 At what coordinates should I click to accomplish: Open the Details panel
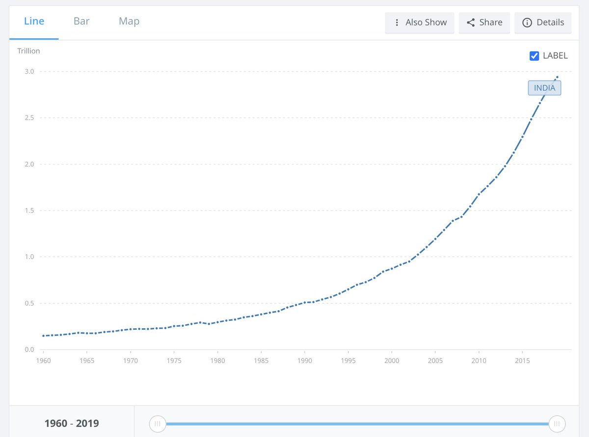click(x=543, y=23)
